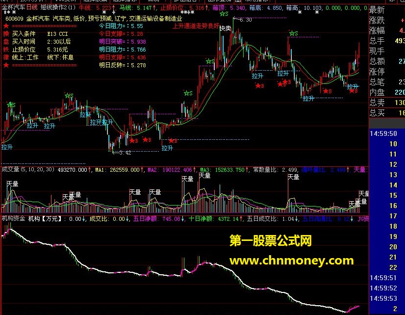The image size is (405, 315).
Task: Click the 6.30 high price label
Action: pyautogui.click(x=245, y=20)
